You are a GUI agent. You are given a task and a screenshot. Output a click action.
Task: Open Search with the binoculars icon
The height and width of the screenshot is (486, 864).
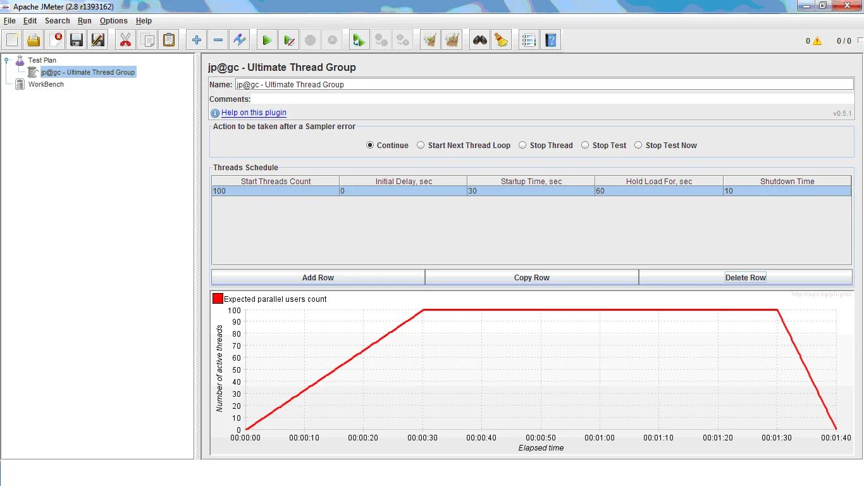[480, 40]
